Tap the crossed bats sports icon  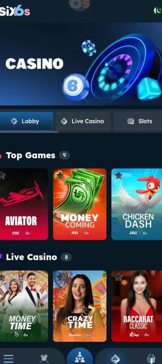pos(44,359)
